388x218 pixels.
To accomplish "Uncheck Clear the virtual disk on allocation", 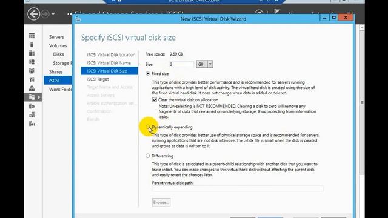I will [x=155, y=99].
